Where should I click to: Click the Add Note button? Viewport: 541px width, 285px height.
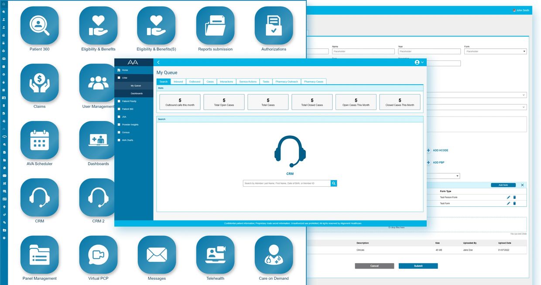click(503, 185)
